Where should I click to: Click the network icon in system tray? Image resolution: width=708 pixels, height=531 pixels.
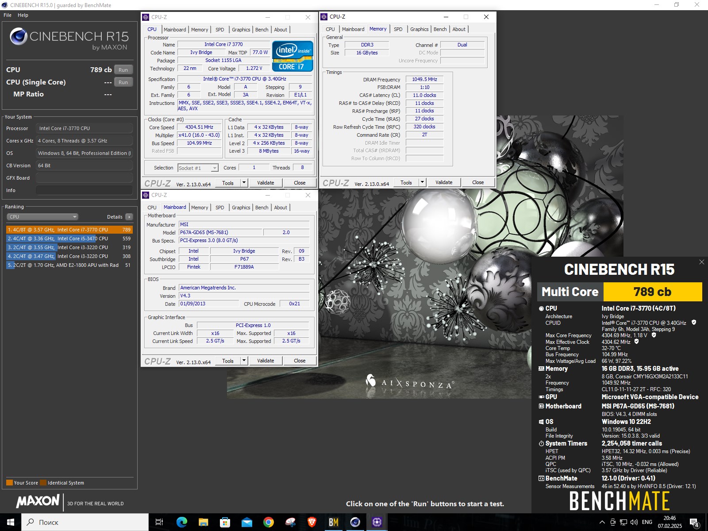[x=623, y=522]
